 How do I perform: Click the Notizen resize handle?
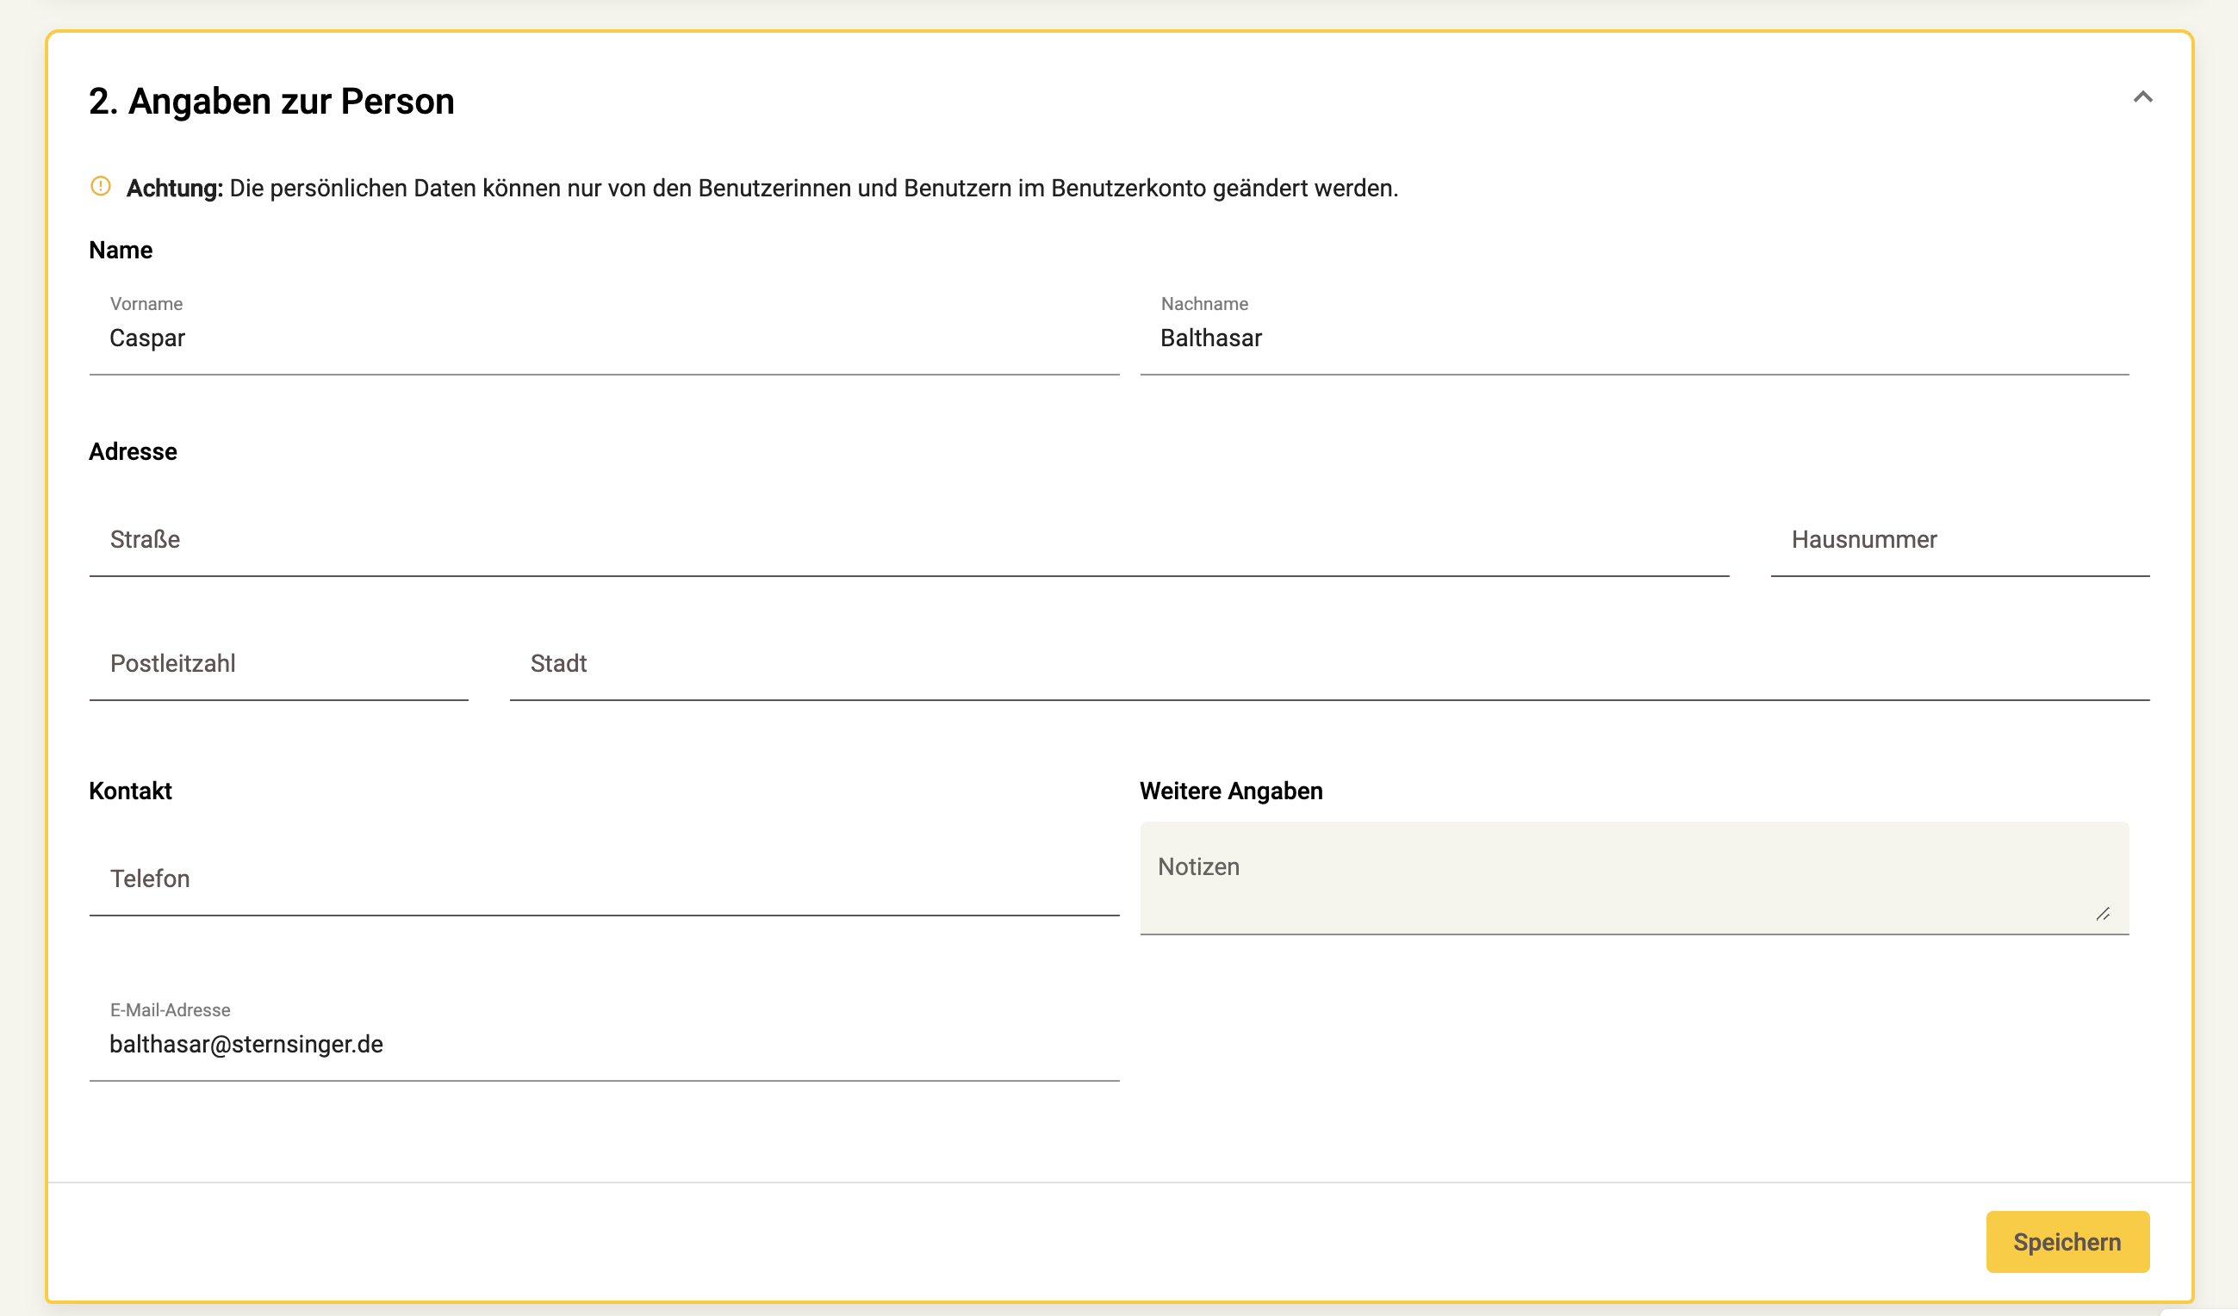click(2102, 914)
